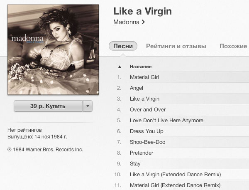The width and height of the screenshot is (249, 190).
Task: Select Like a Virgin (Extended Dance Remix)
Action: coord(181,175)
